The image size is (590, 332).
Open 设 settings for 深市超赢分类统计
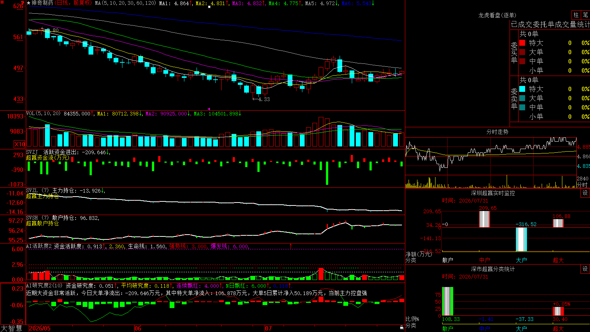point(585,269)
